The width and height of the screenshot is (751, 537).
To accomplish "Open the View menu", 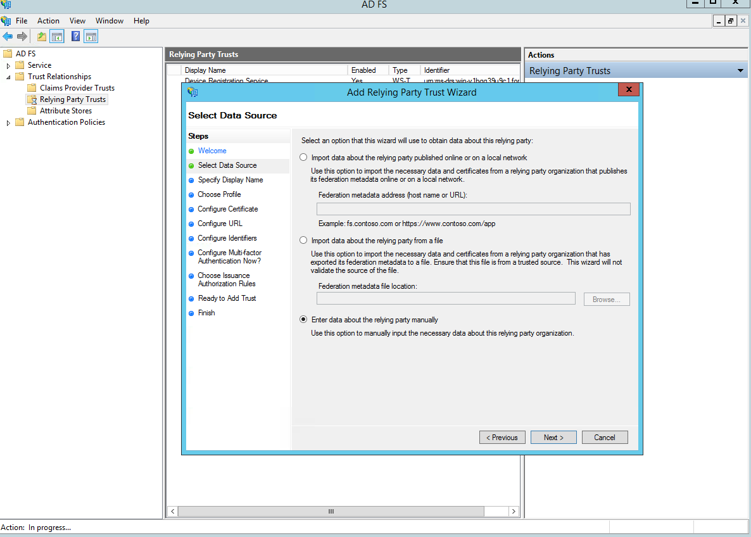I will click(x=77, y=21).
